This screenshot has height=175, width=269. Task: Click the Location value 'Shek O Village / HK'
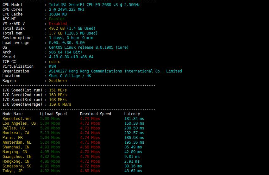point(70,76)
